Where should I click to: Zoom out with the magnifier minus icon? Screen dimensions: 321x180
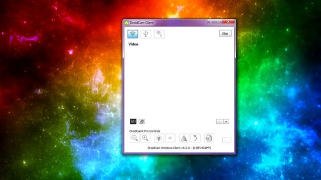[135, 138]
